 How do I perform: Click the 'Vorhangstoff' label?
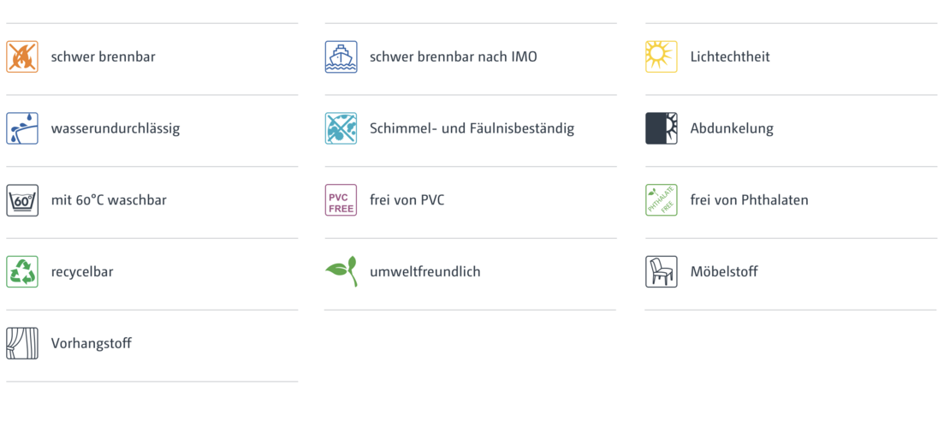tap(92, 343)
